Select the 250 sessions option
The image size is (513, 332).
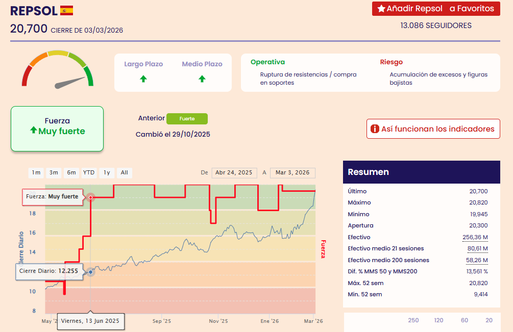[413, 320]
